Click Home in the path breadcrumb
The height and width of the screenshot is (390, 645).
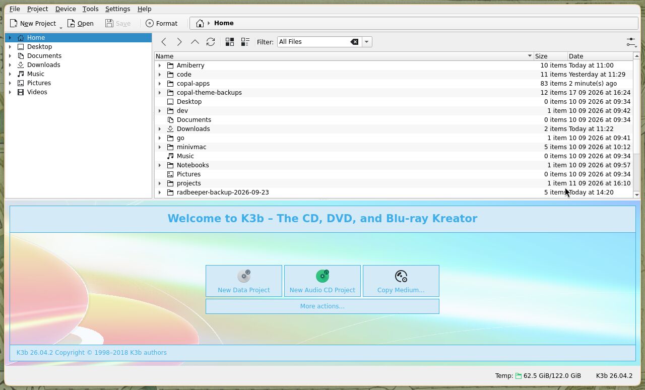coord(224,23)
